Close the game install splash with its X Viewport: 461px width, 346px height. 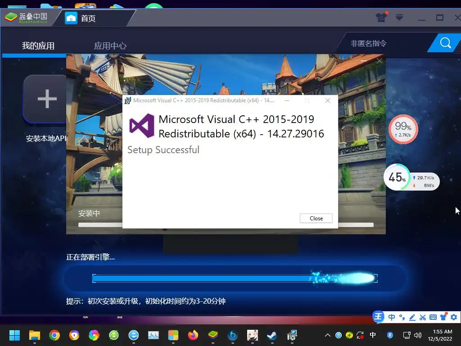point(379,61)
